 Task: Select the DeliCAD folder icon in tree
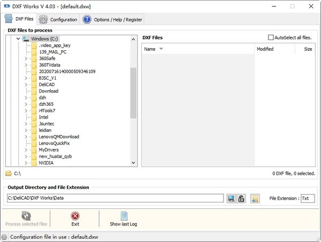pos(34,84)
